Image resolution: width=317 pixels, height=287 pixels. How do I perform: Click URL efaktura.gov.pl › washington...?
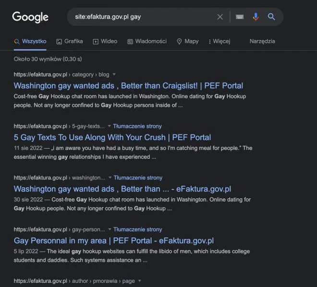point(60,178)
